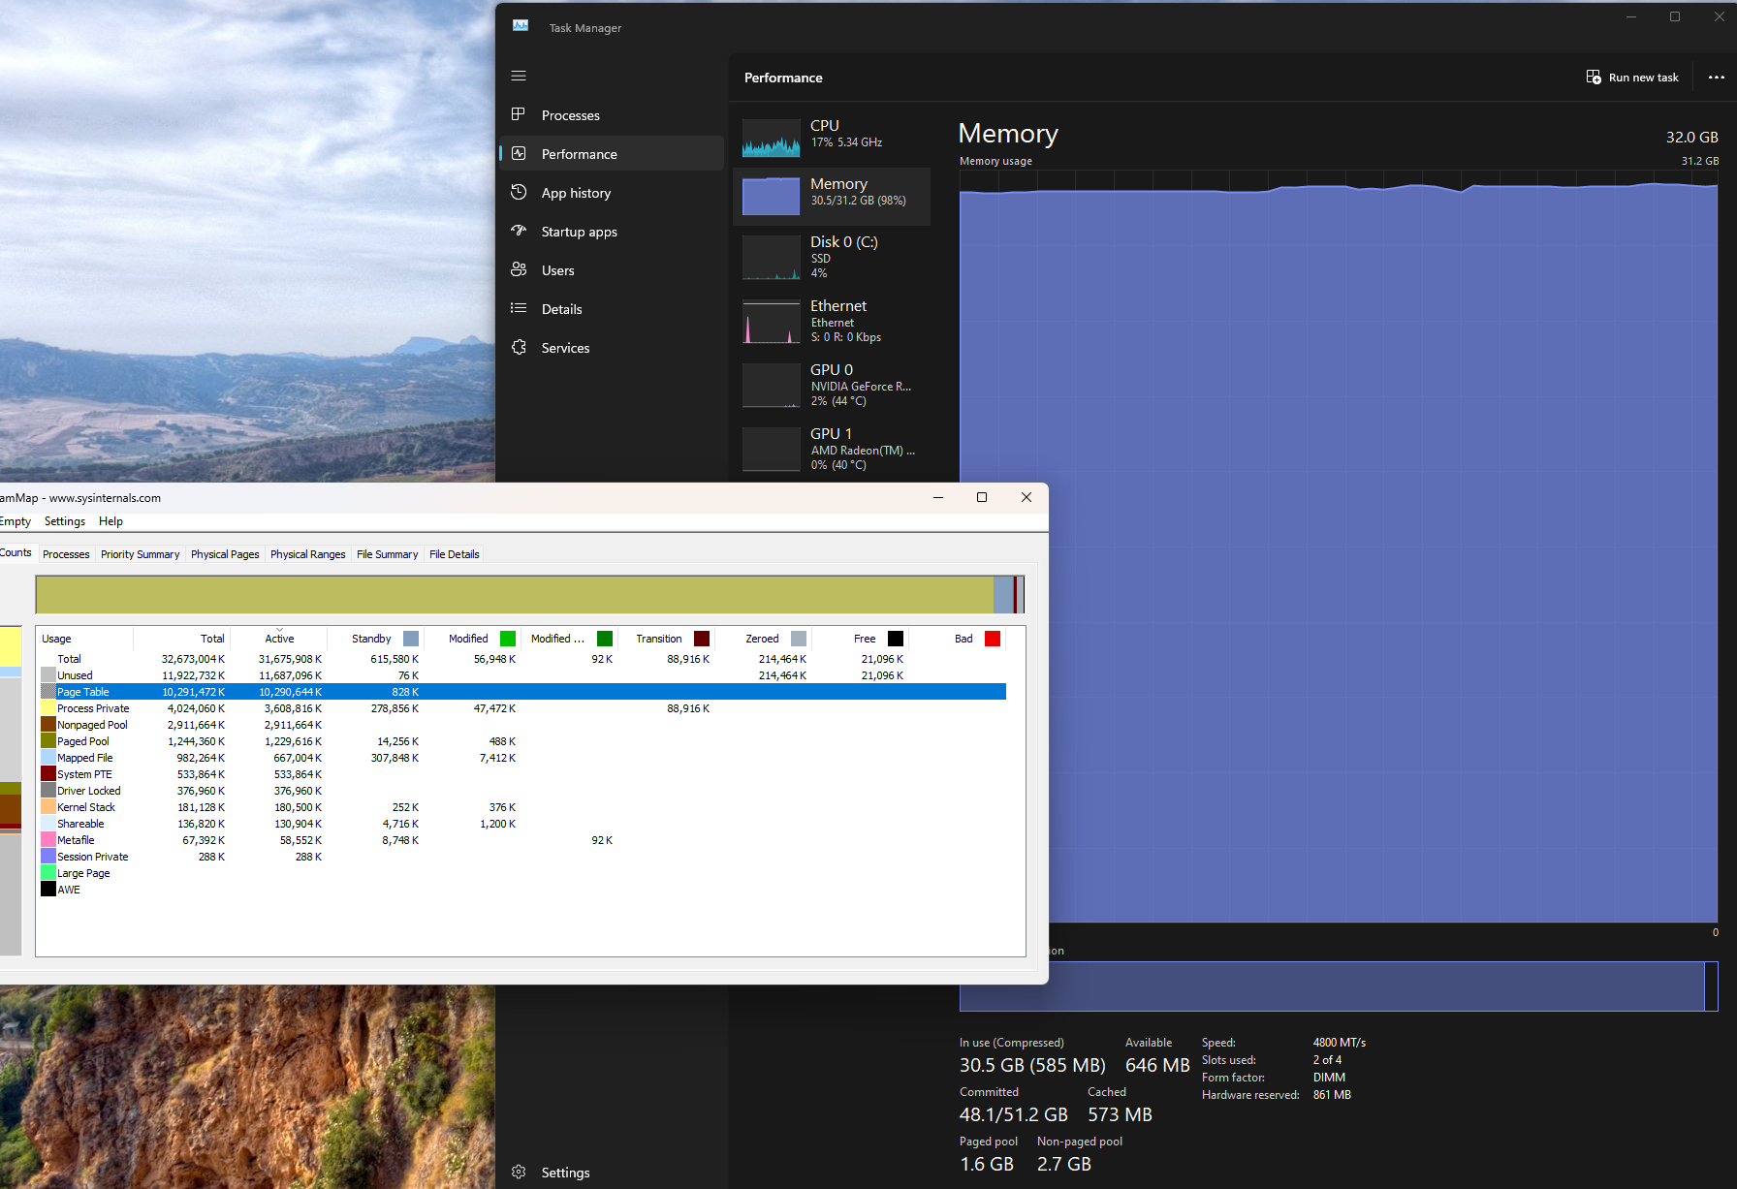The image size is (1737, 1189).
Task: Maximize the RAMMap window
Action: click(982, 497)
